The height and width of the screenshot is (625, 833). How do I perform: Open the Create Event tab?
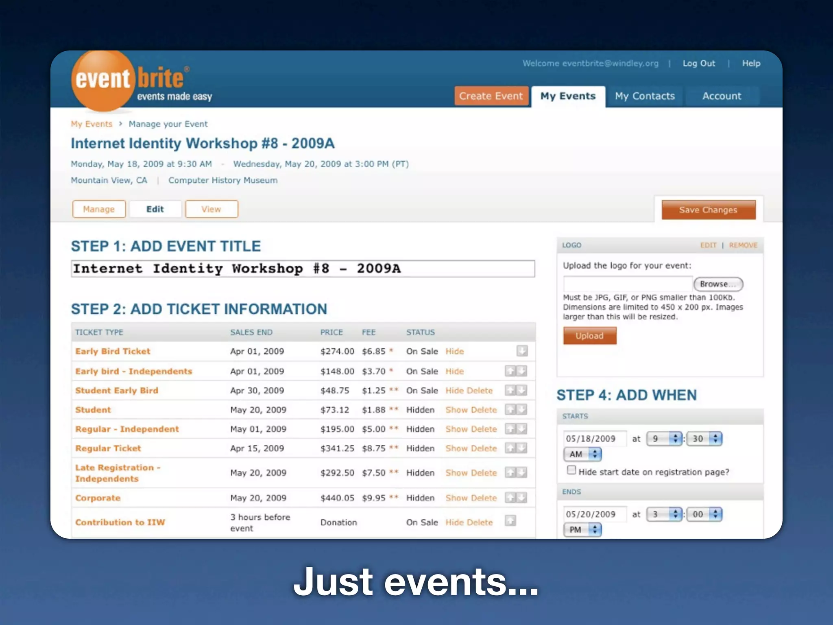[491, 96]
